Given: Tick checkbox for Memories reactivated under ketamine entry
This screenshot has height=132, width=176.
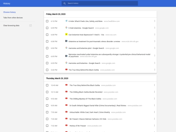Looking at the screenshot, I should point(47,56).
